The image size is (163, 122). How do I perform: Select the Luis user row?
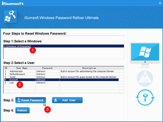61,83
